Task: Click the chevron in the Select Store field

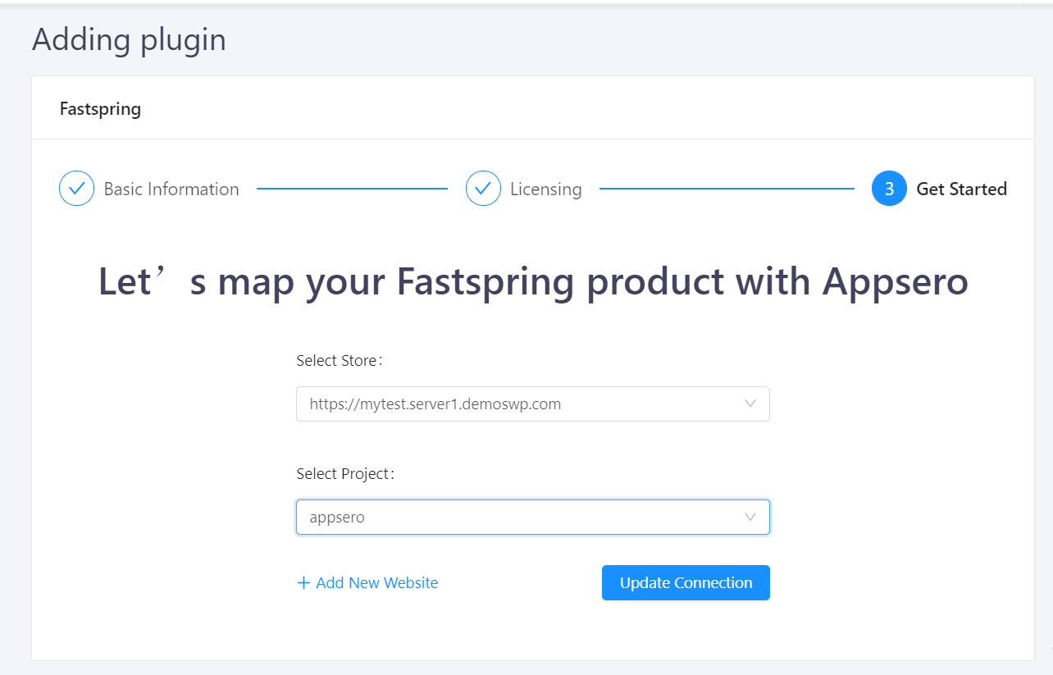Action: pyautogui.click(x=750, y=404)
